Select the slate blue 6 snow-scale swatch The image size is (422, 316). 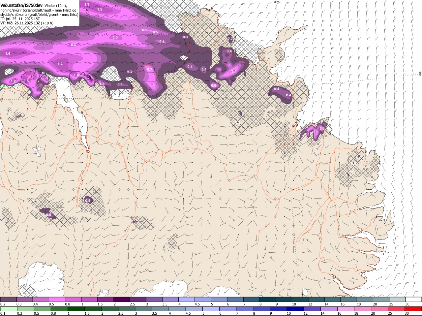click(235, 300)
